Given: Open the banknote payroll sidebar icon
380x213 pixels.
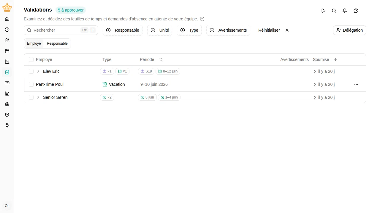Looking at the screenshot, I should click(x=7, y=83).
